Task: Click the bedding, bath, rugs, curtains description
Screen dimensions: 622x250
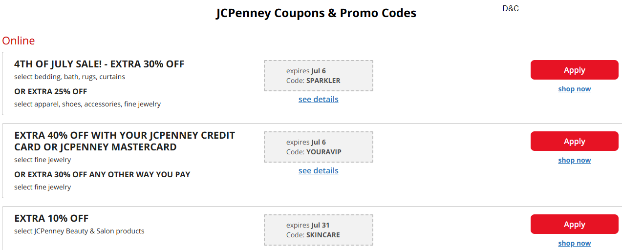Action: point(69,77)
